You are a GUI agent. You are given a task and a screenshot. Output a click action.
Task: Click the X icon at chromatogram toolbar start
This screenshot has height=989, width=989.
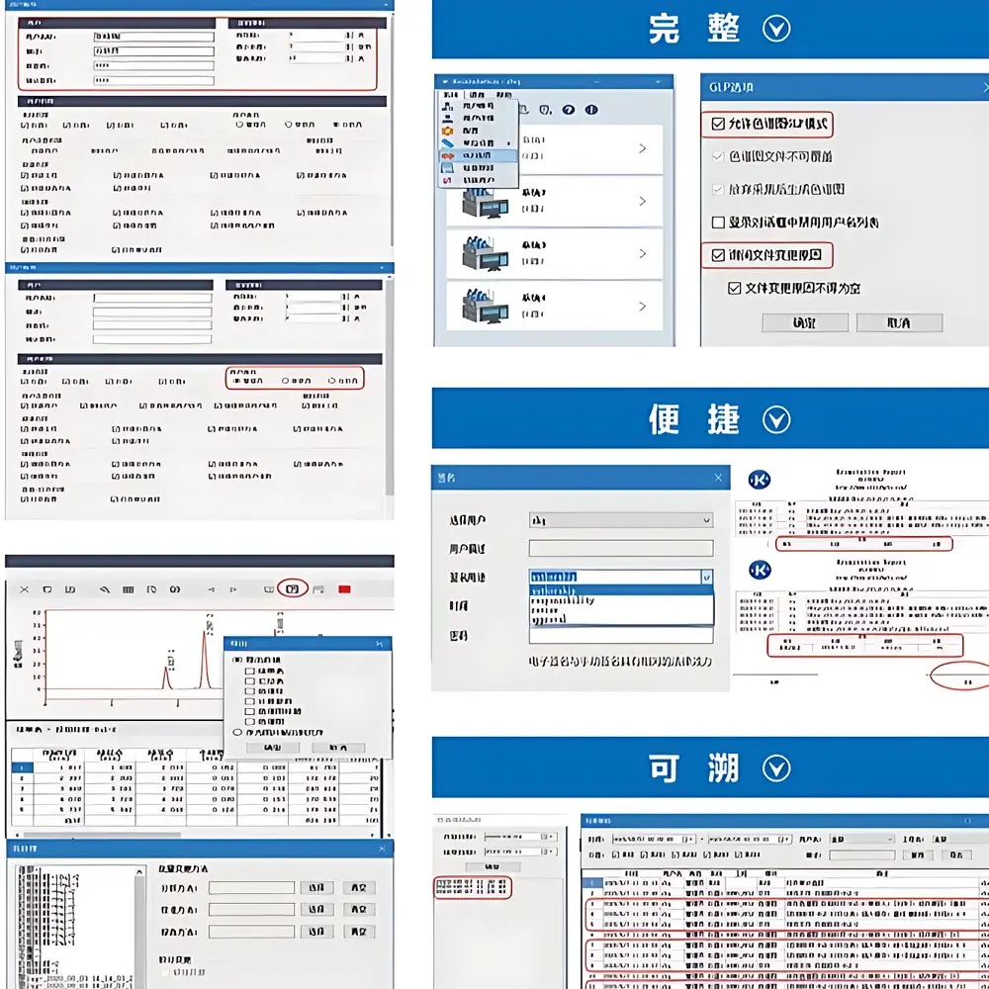point(24,589)
